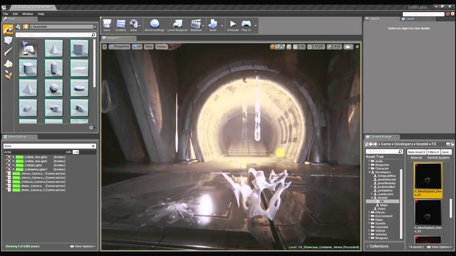Toggle the Material filter

click(416, 158)
